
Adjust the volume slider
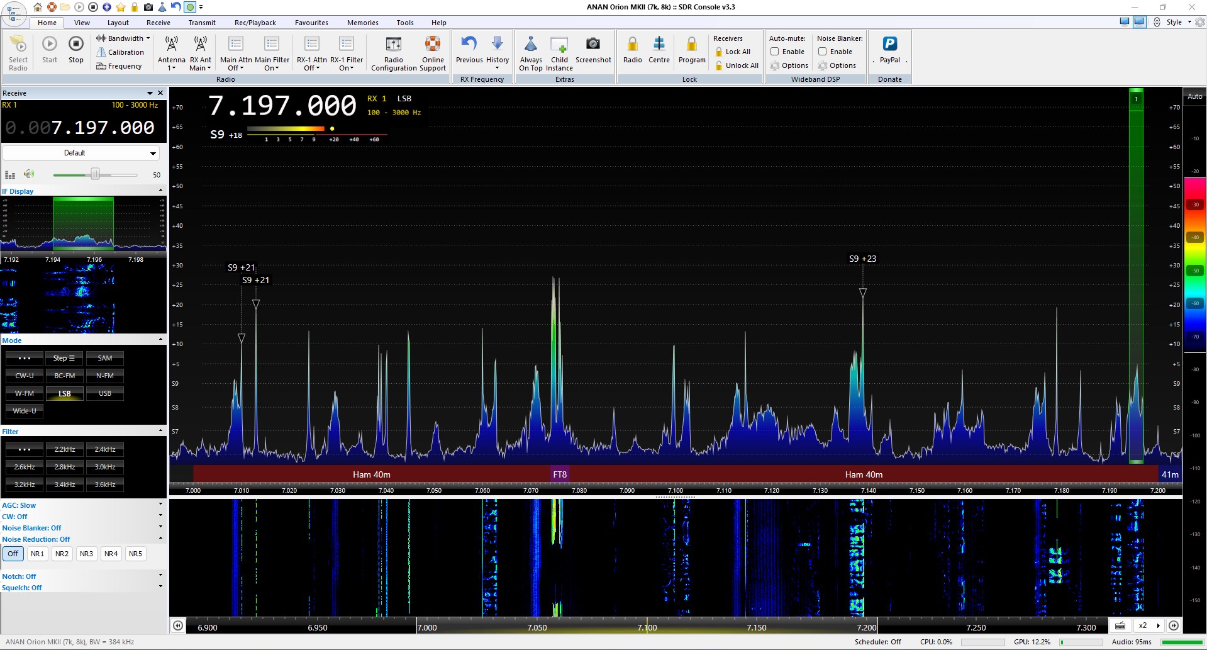click(95, 174)
